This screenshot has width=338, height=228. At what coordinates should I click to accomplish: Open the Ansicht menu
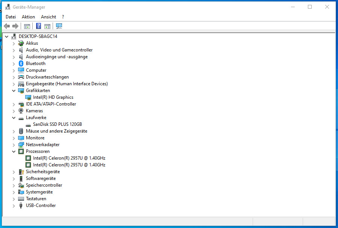[x=49, y=17]
